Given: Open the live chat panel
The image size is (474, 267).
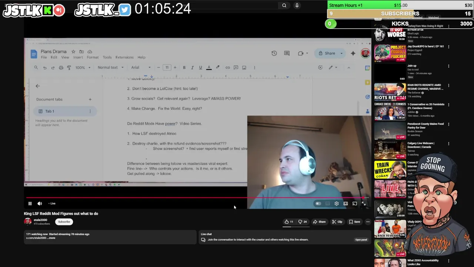Looking at the screenshot, I should (x=361, y=240).
